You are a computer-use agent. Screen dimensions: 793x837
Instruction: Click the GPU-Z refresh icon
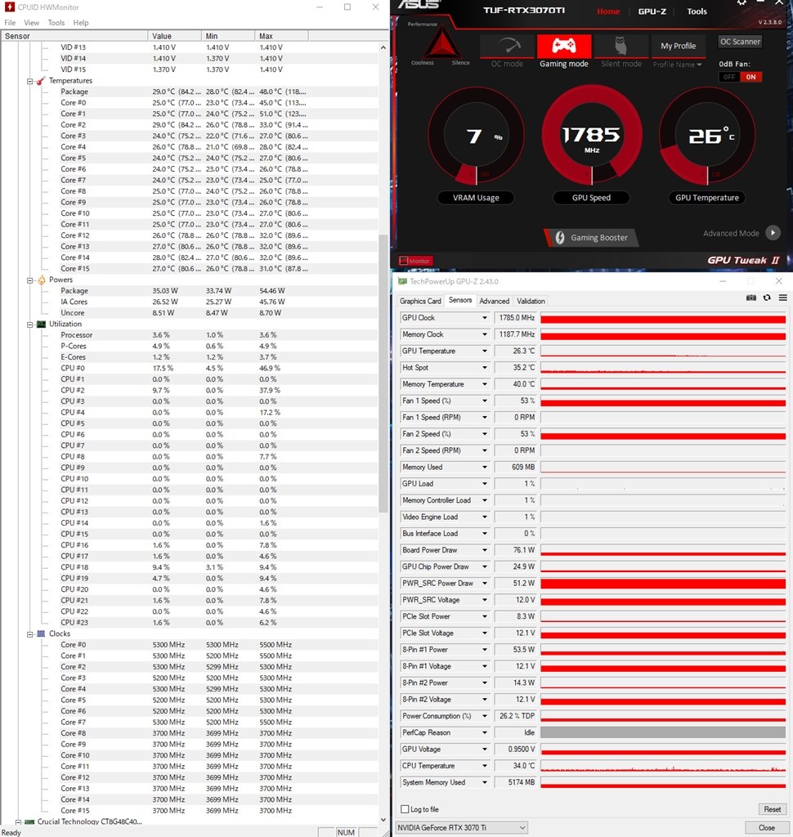click(x=767, y=298)
